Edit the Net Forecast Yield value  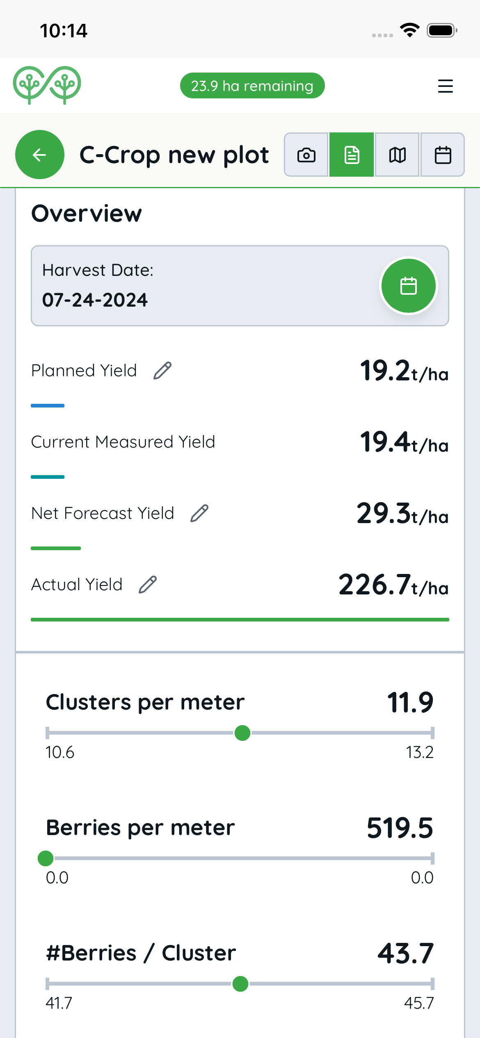200,513
